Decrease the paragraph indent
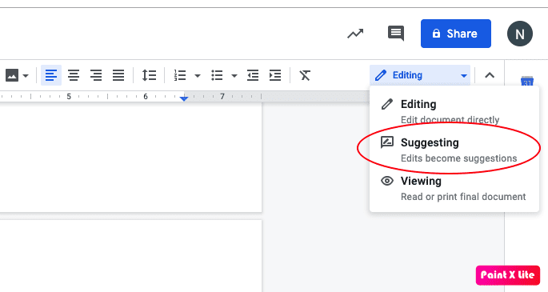This screenshot has height=292, width=548. pyautogui.click(x=253, y=75)
